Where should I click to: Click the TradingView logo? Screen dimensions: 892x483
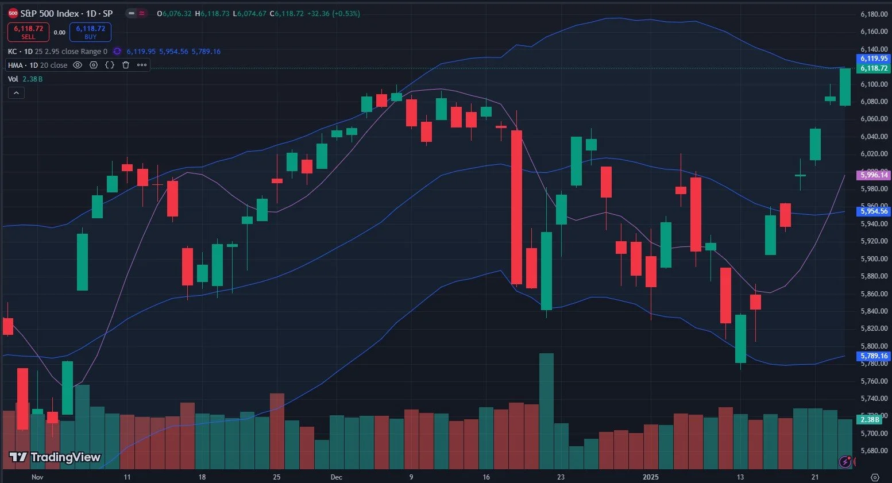55,457
